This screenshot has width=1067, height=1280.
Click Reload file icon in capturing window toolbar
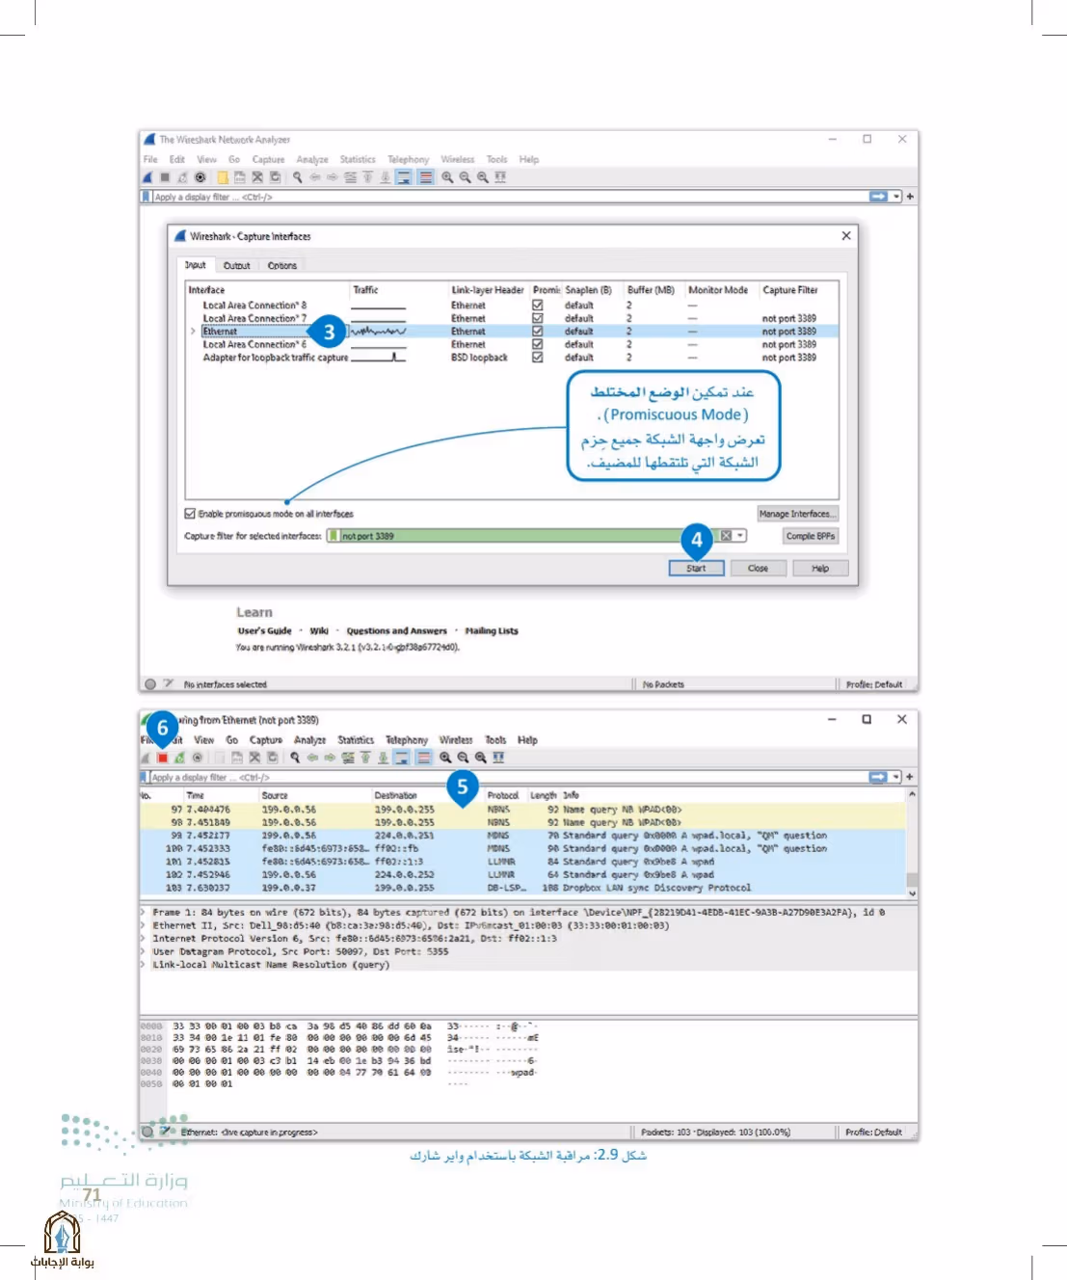[273, 758]
